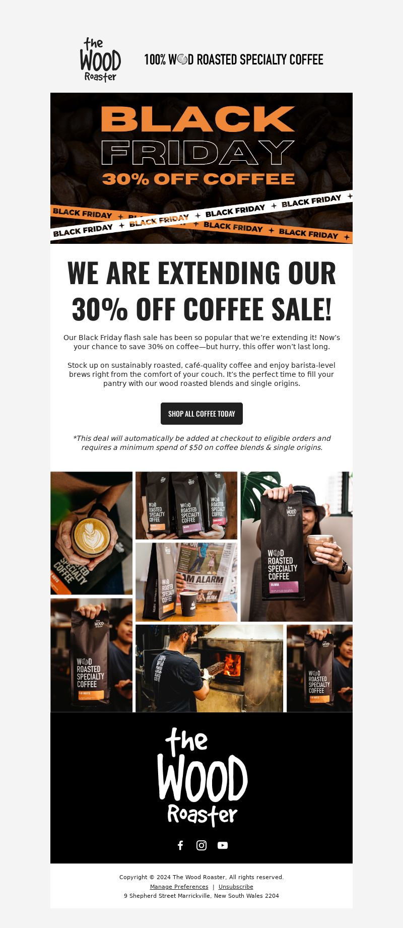The height and width of the screenshot is (928, 403).
Task: Click the extending 30% off coffee sale headline
Action: tap(201, 291)
